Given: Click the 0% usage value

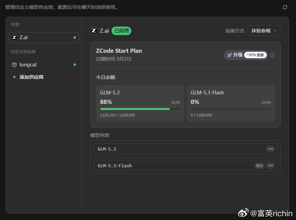Looking at the screenshot, I should coord(195,102).
